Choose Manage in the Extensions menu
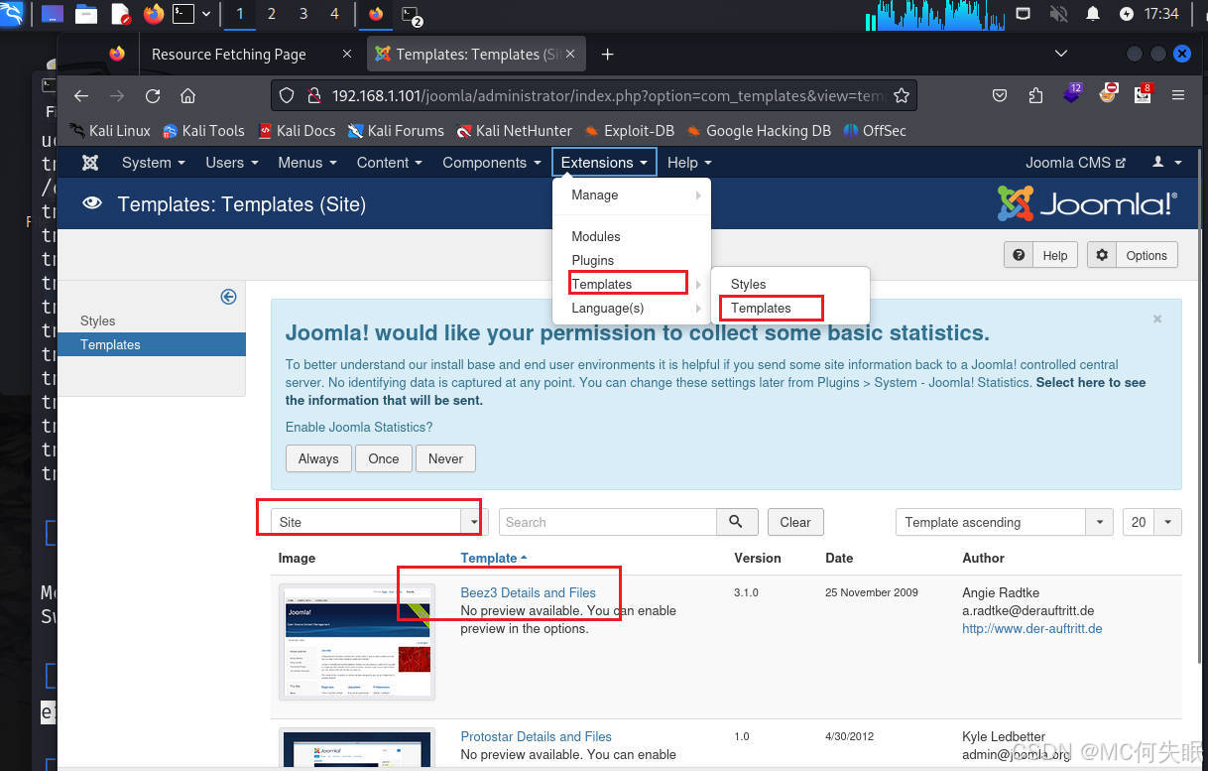The height and width of the screenshot is (771, 1208). (632, 194)
